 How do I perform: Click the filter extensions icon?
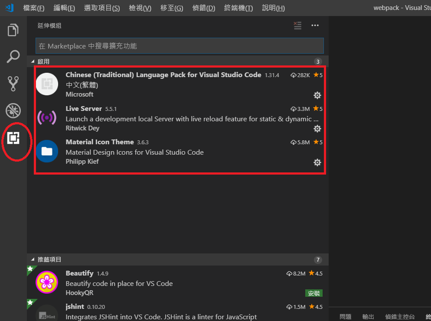click(x=297, y=26)
